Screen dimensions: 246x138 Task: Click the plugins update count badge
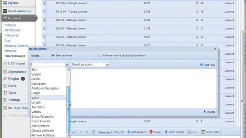click(x=23, y=79)
